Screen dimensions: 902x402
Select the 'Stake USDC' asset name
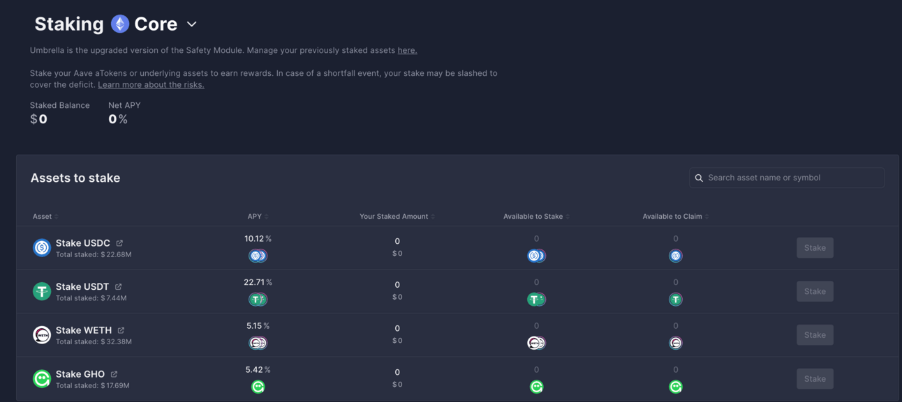pos(83,243)
